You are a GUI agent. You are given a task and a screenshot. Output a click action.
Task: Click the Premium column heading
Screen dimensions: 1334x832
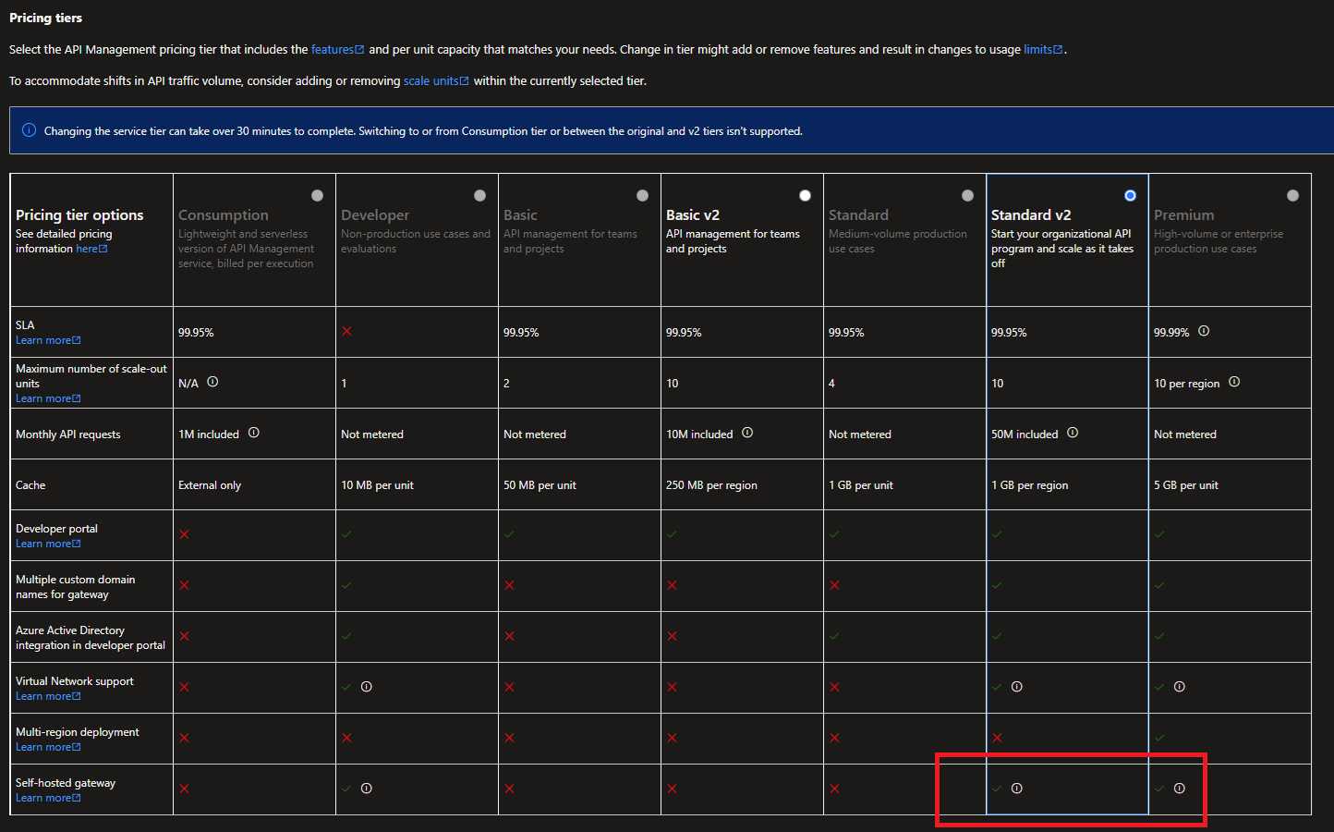click(x=1183, y=214)
